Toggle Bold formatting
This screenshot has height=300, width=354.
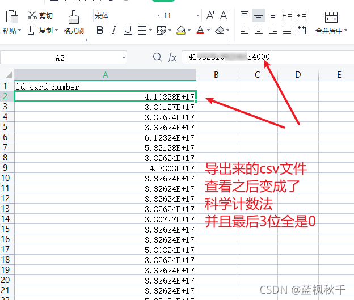(x=100, y=30)
